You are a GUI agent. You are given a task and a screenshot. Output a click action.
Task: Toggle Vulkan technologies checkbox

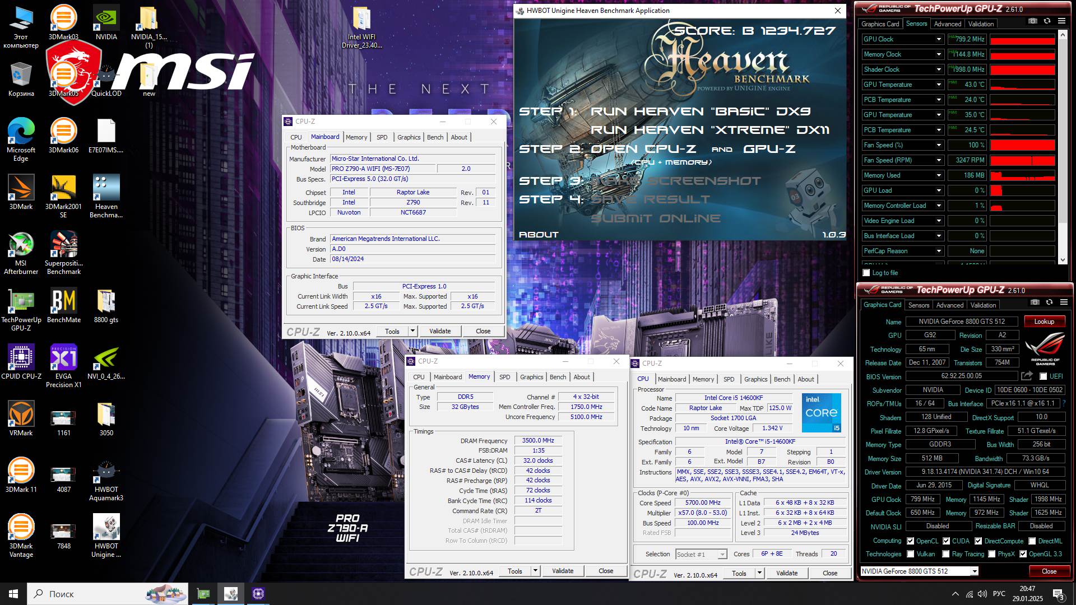[x=911, y=554]
